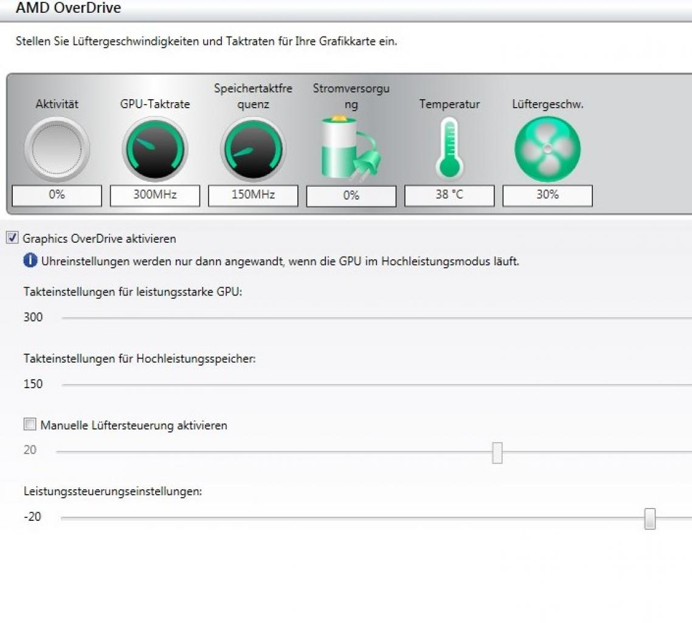Click the 38 °C temperature value box
The width and height of the screenshot is (692, 623).
coord(449,195)
